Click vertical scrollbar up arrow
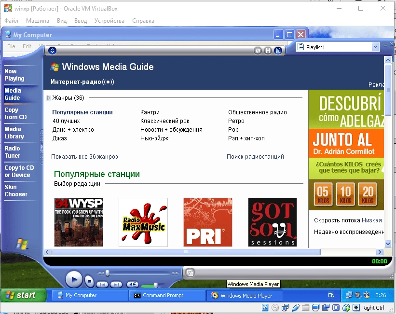The width and height of the screenshot is (396, 314). [x=388, y=60]
